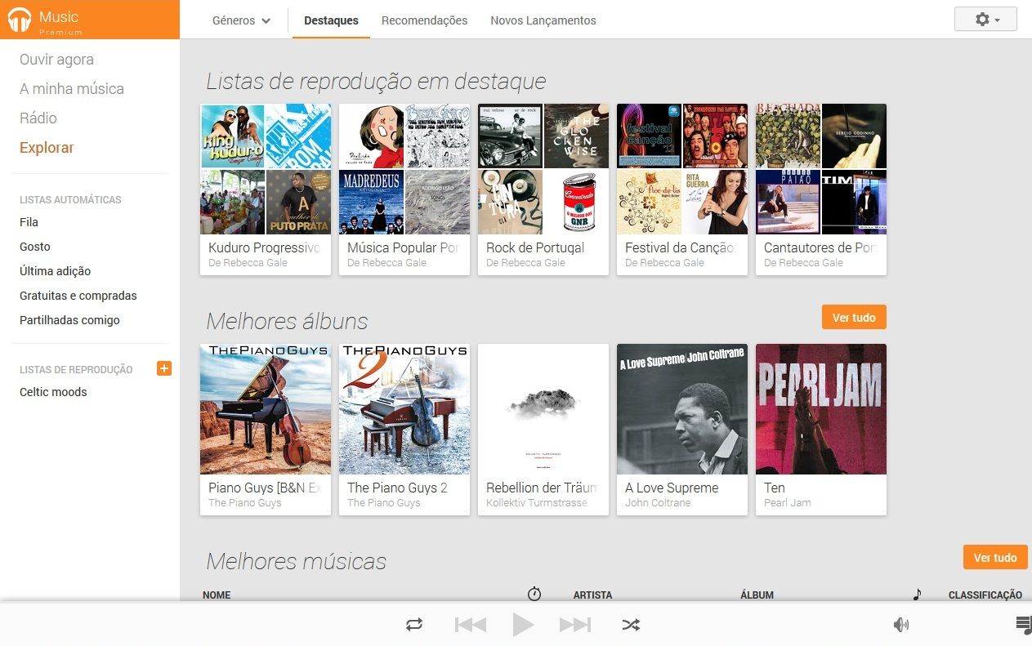The image size is (1032, 646).
Task: Click the Music headphones logo
Action: (x=19, y=20)
